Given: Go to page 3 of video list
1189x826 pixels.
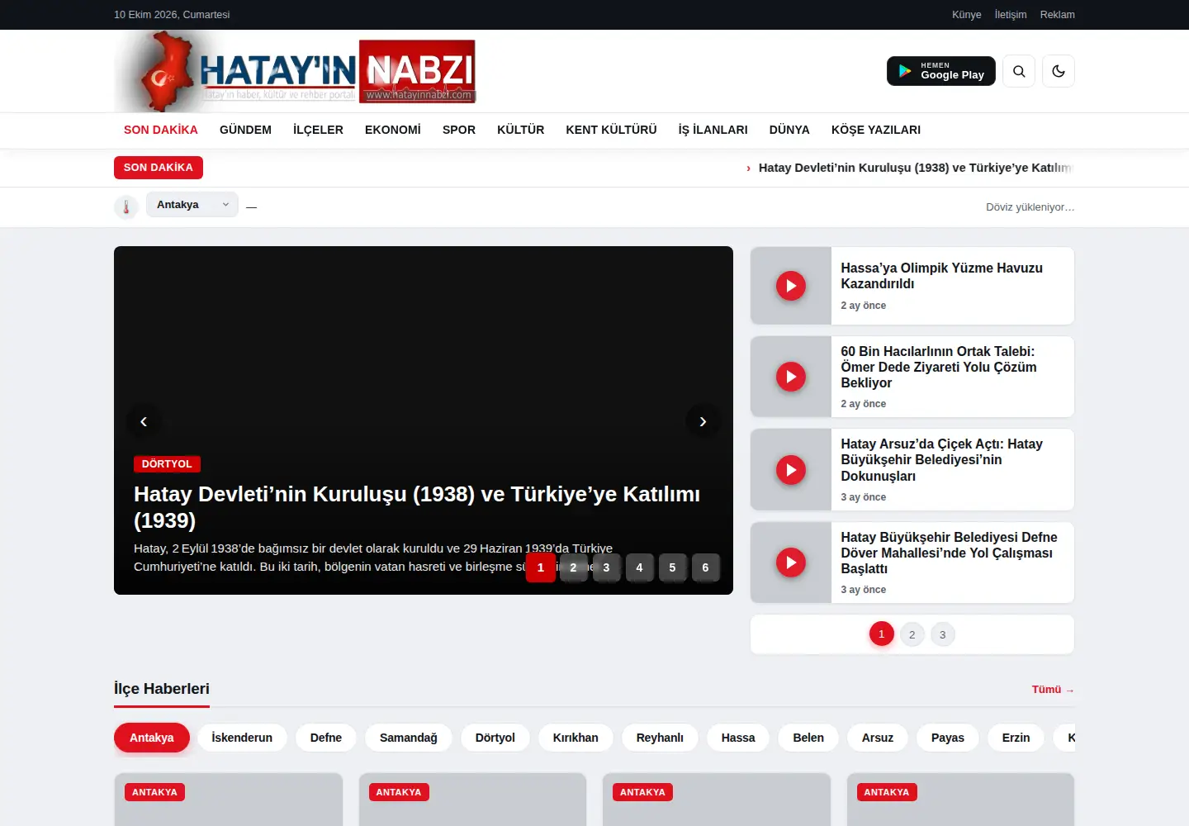Looking at the screenshot, I should tap(942, 634).
